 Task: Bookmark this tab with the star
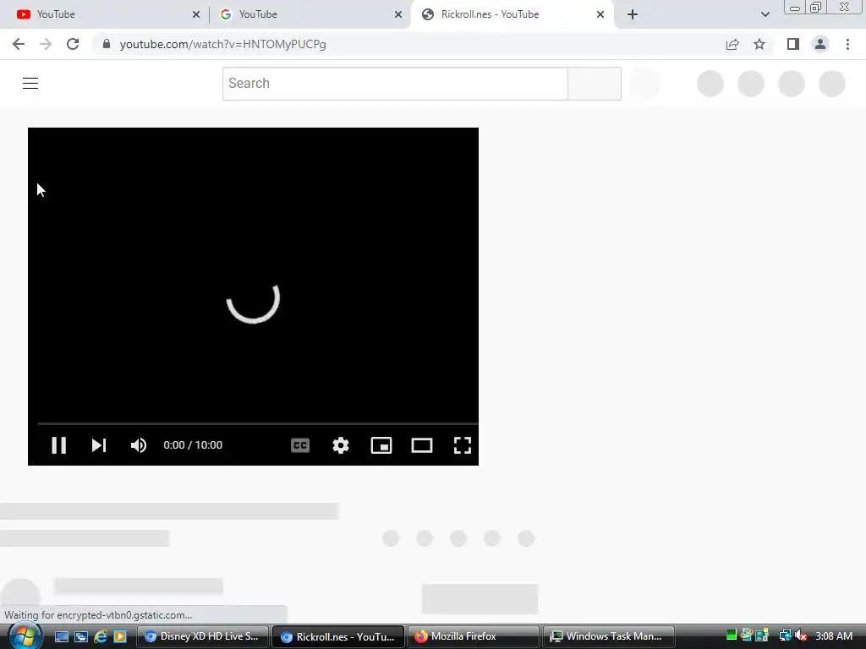click(x=759, y=44)
